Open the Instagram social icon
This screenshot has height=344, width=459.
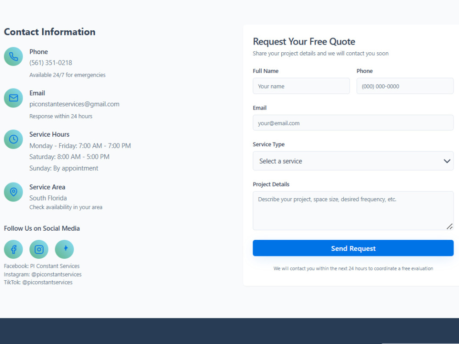click(x=39, y=249)
